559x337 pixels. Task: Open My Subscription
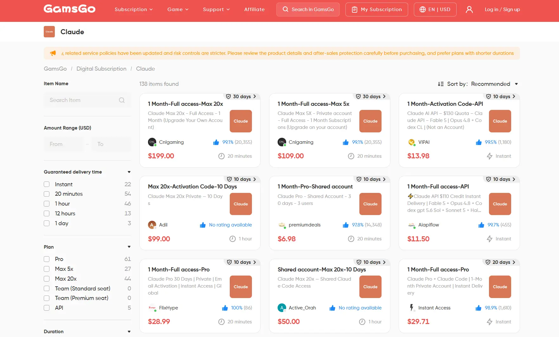(x=377, y=10)
